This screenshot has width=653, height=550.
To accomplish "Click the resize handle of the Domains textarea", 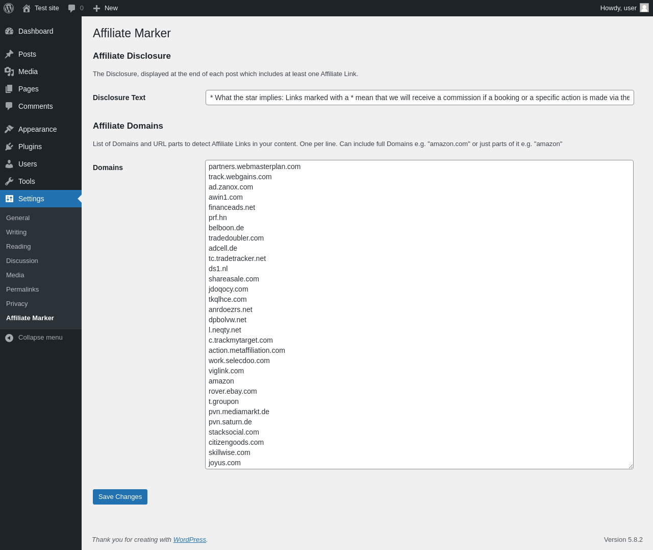I will 631,466.
